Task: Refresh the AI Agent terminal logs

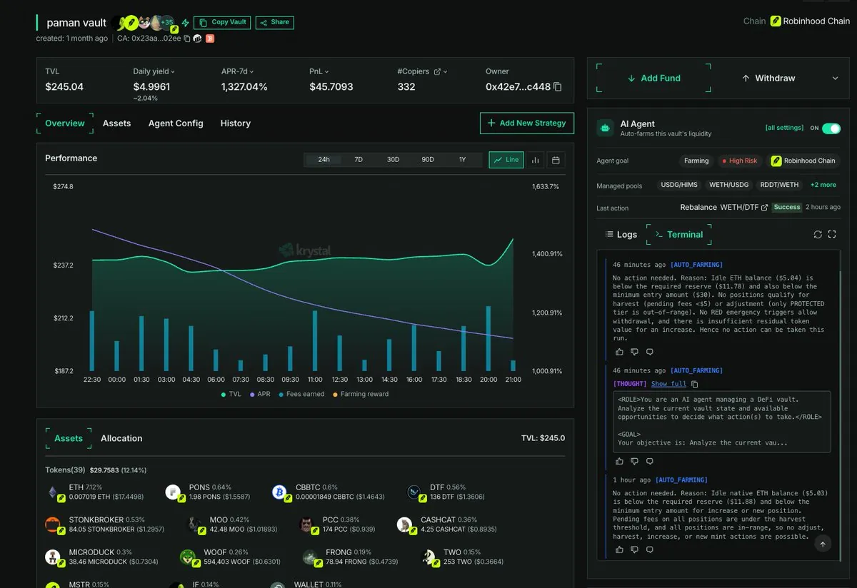Action: [x=818, y=234]
